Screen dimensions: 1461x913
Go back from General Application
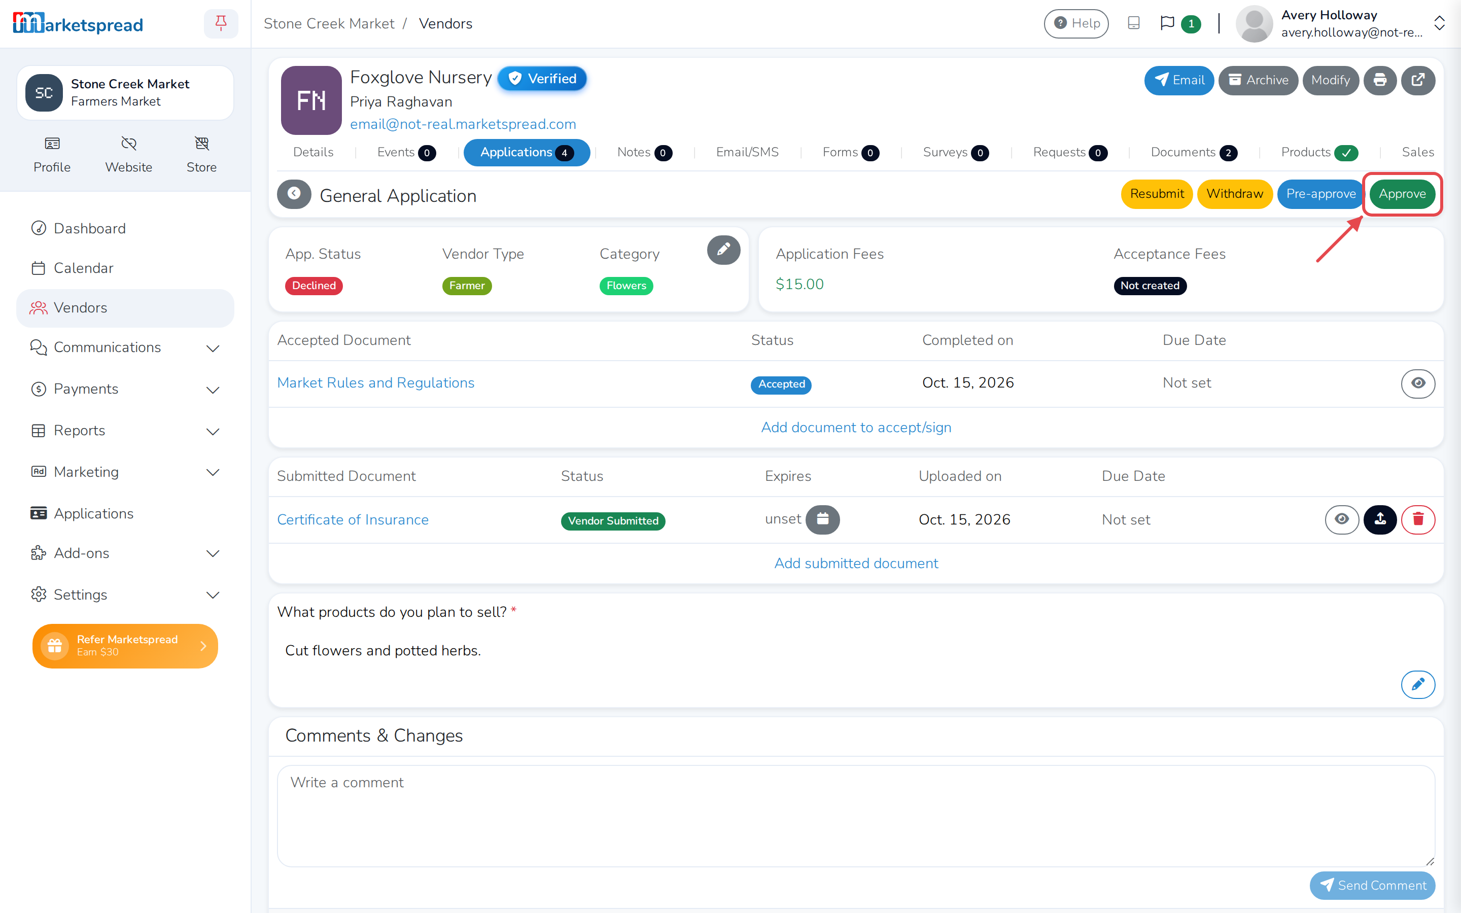294,194
